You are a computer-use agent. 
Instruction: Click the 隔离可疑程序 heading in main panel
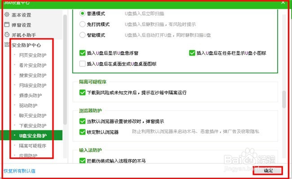point(93,82)
